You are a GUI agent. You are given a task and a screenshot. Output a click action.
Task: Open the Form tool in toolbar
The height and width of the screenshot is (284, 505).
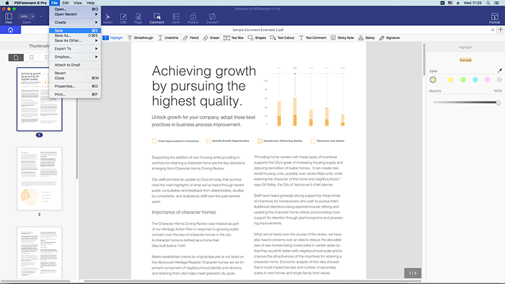176,18
